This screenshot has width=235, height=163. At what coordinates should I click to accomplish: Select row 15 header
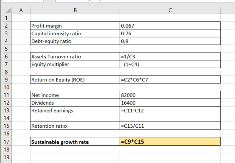(x=6, y=126)
